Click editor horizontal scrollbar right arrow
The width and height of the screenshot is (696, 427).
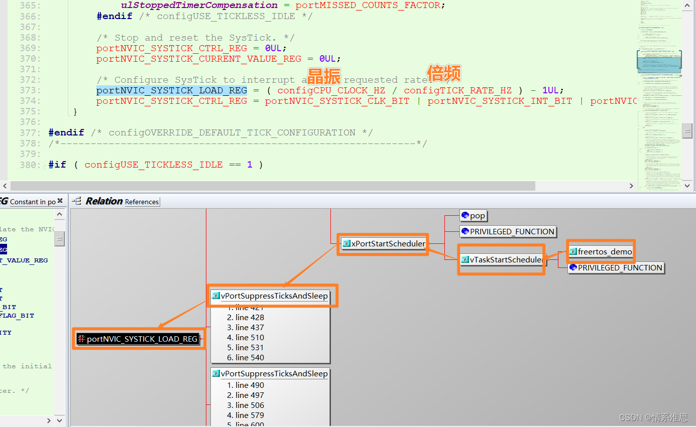(632, 186)
